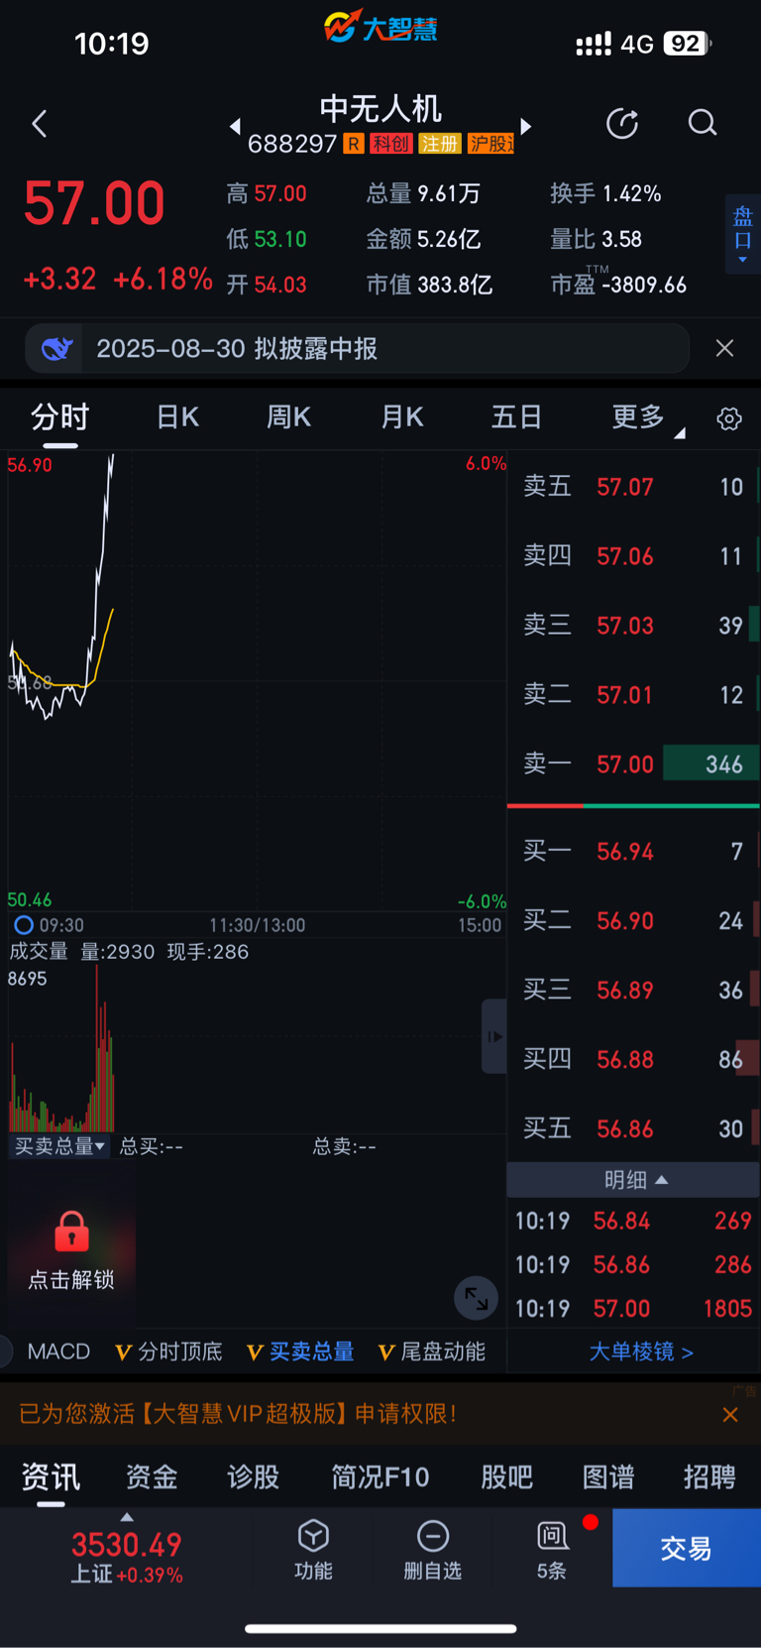761x1648 pixels.
Task: Tap the intraday price line chart
Action: coord(257,681)
